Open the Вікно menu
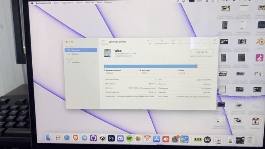The image size is (265, 149). click(99, 2)
